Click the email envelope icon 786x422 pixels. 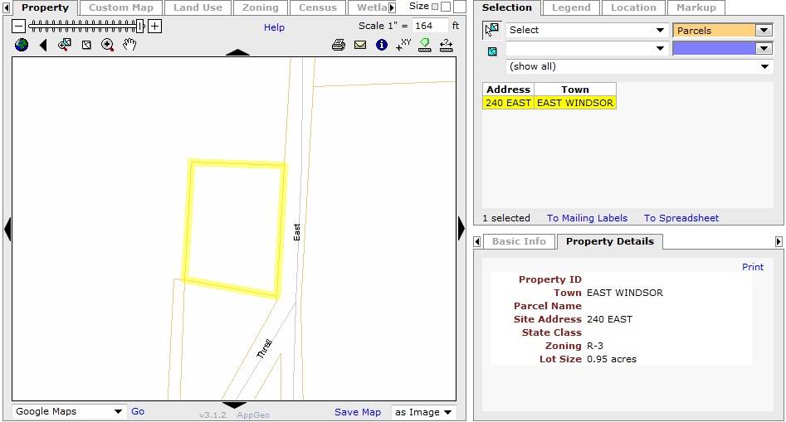pos(360,45)
